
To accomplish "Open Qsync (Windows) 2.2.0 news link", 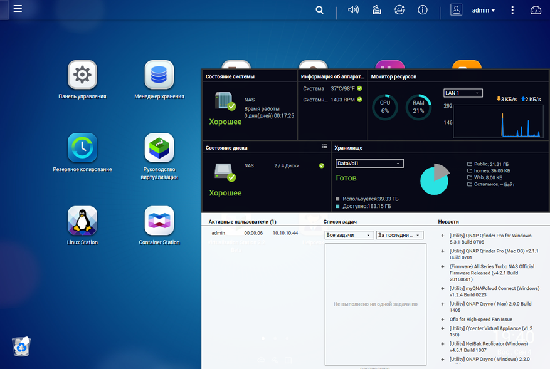I will click(489, 359).
